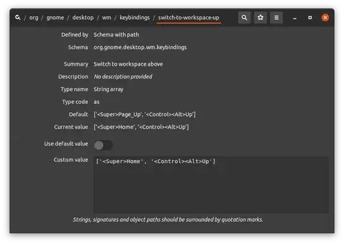Click the Summary text Switch to workspace above
This screenshot has width=344, height=244.
coord(128,64)
